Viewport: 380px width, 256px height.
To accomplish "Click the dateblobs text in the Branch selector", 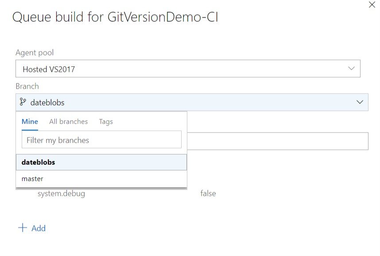I will coord(47,103).
